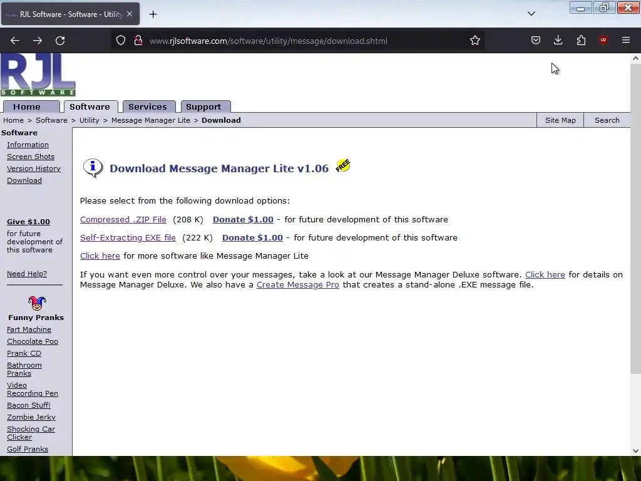Open the Video Recording Pen link
Viewport: 641px width, 481px height.
coord(33,390)
